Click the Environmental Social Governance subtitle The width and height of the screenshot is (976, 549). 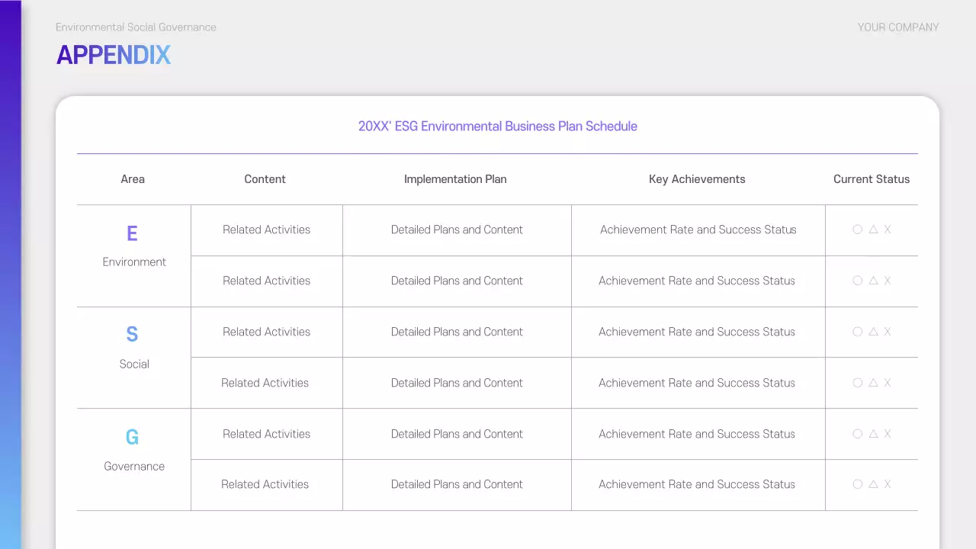point(136,27)
